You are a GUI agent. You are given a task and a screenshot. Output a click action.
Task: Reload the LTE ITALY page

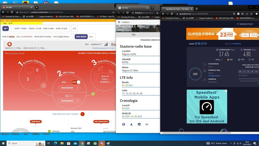(x=127, y=13)
